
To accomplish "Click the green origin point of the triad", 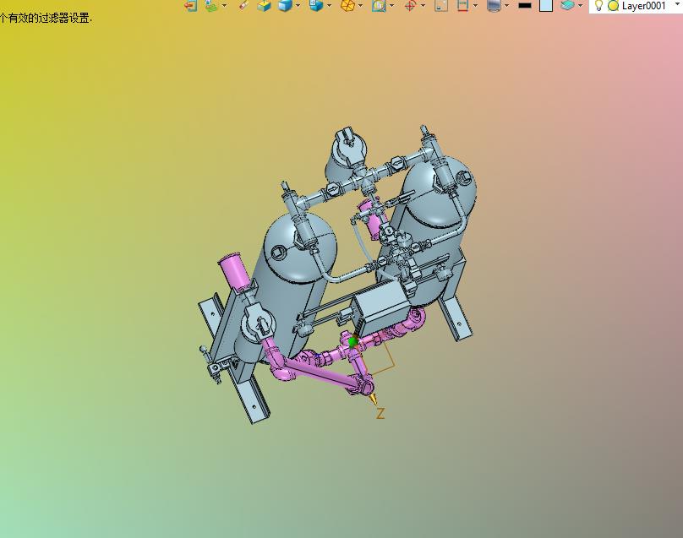I will [352, 343].
